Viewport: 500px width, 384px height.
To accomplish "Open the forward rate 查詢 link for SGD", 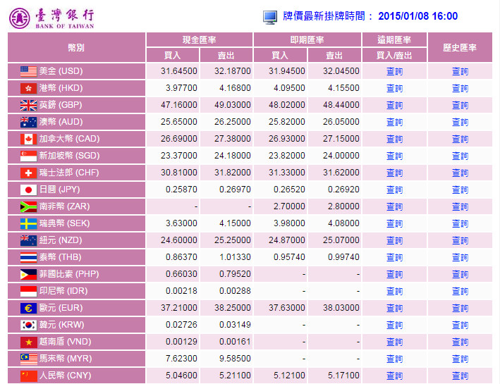I will click(394, 156).
